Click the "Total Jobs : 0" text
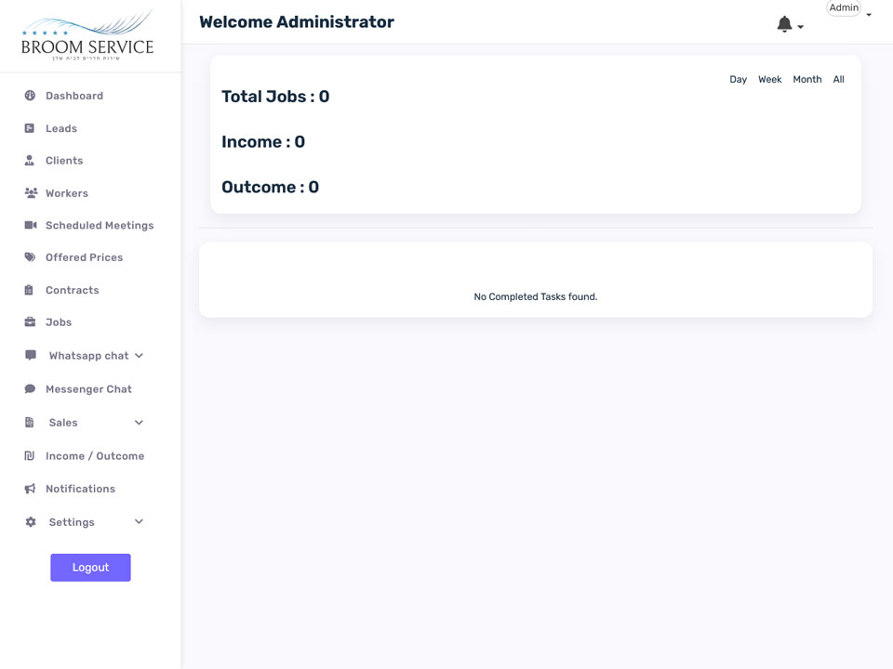This screenshot has width=893, height=669. tap(275, 97)
